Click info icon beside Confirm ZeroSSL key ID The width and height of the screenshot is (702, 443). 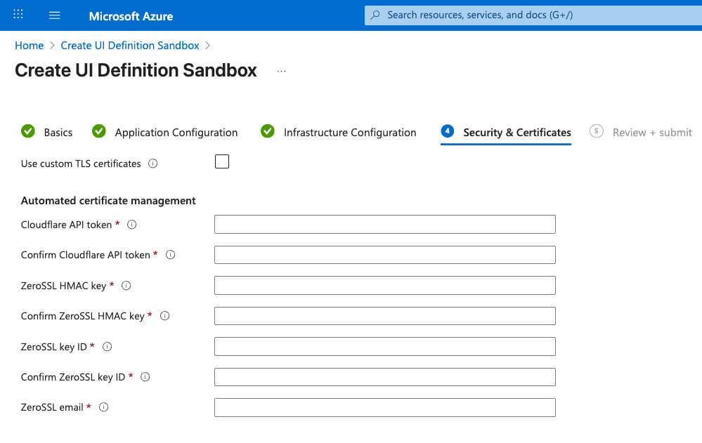(x=145, y=377)
